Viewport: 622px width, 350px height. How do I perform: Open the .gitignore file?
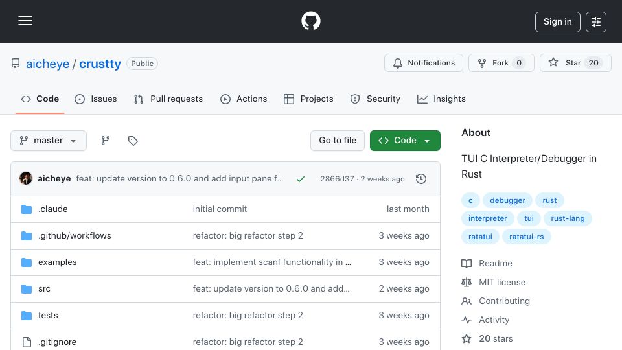click(x=57, y=342)
